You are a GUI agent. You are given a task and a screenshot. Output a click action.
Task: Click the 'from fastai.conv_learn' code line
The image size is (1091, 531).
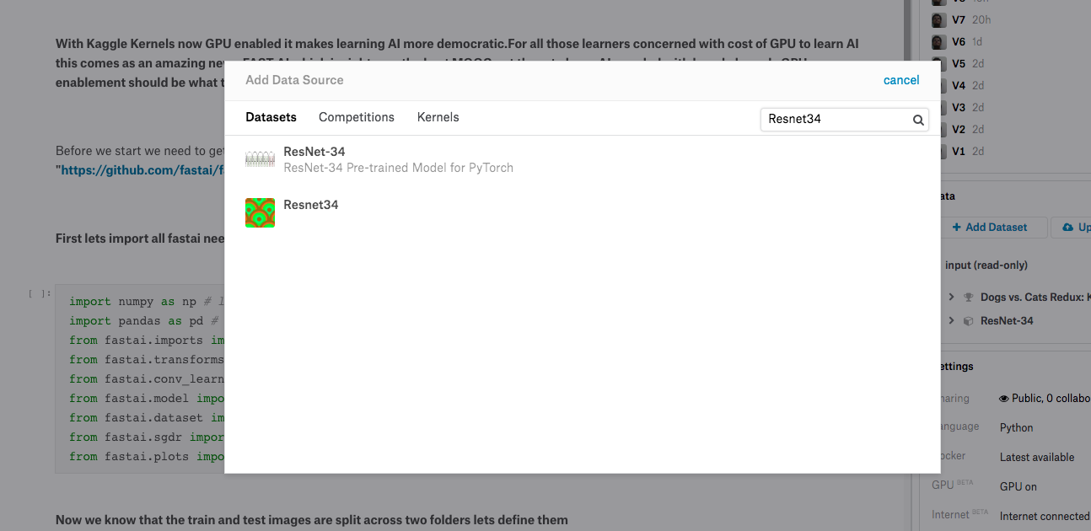click(146, 379)
